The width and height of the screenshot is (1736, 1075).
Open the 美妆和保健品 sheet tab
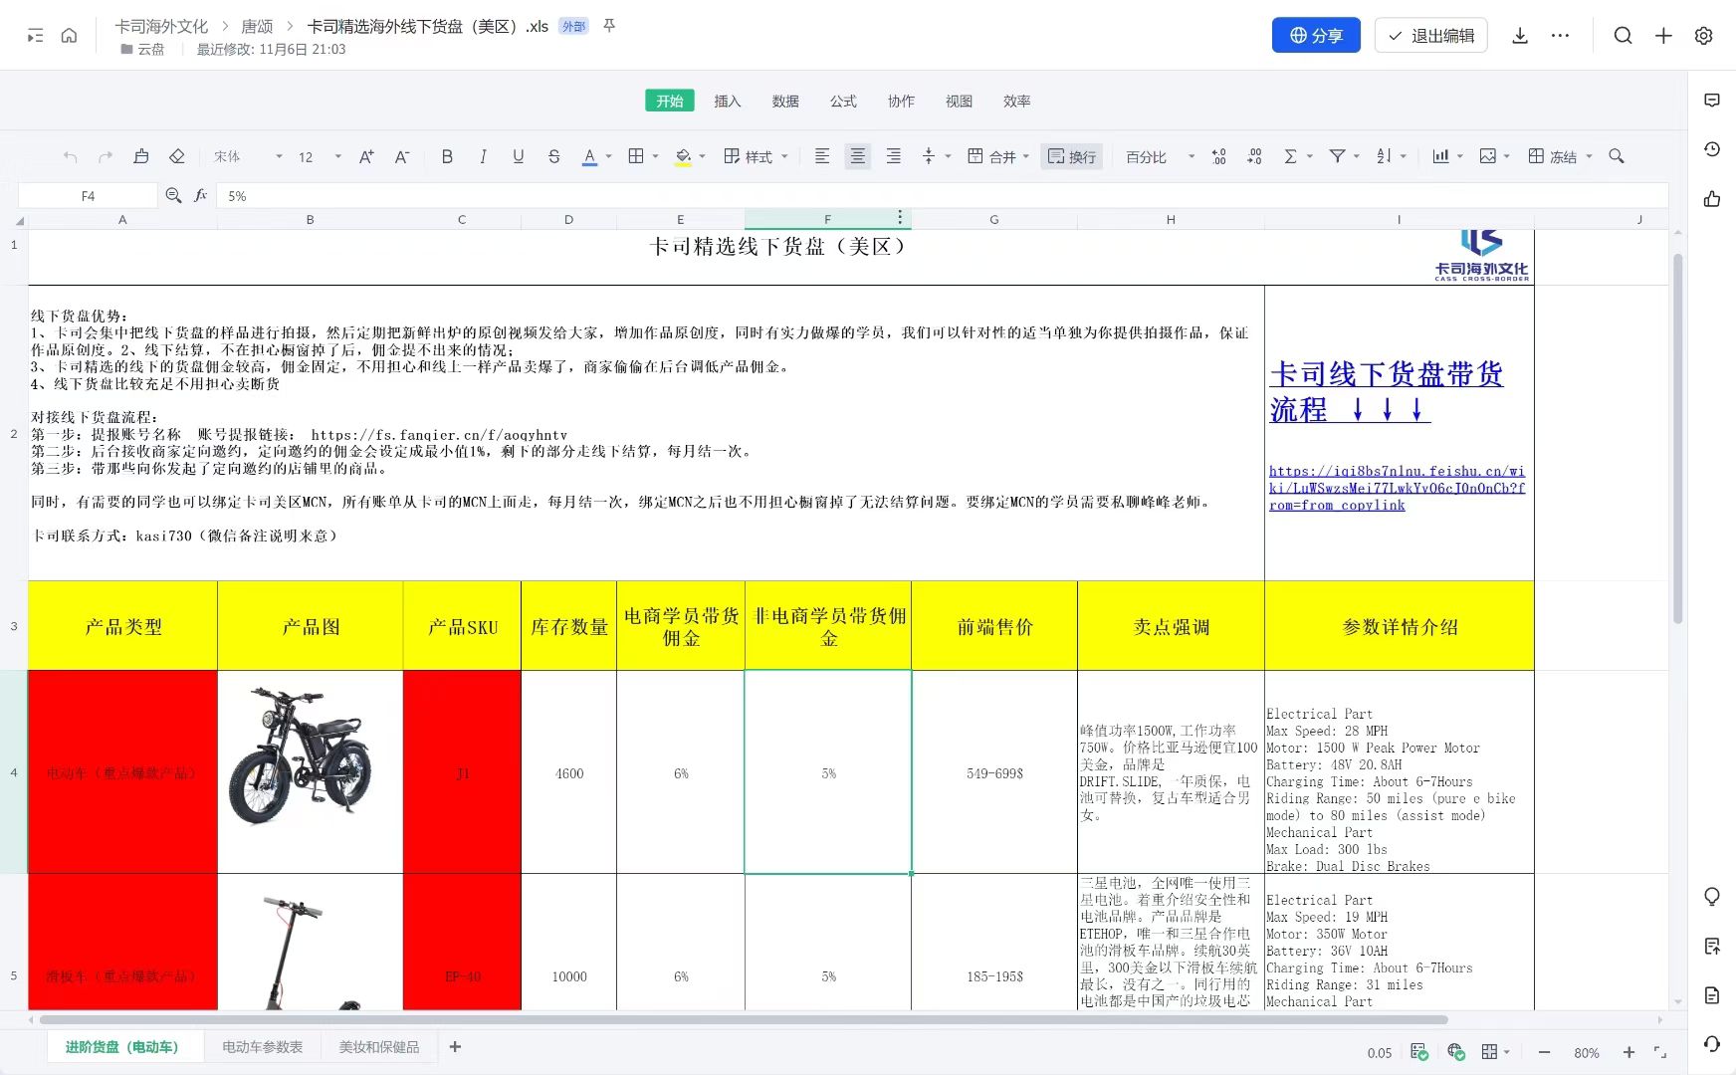378,1047
